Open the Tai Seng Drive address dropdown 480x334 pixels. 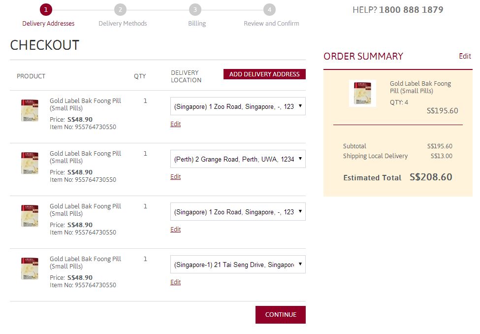pyautogui.click(x=238, y=265)
